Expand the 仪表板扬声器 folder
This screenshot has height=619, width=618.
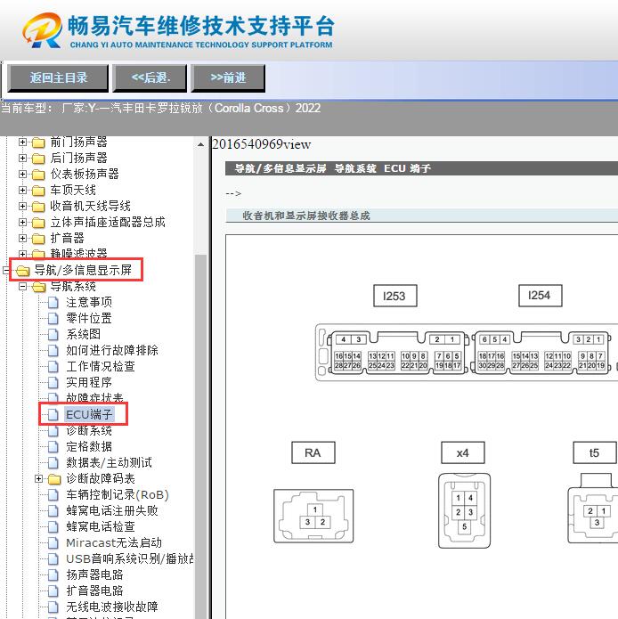click(x=22, y=174)
